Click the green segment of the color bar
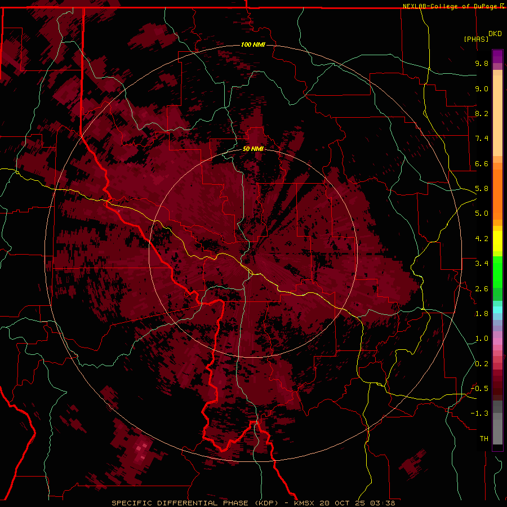 click(497, 272)
